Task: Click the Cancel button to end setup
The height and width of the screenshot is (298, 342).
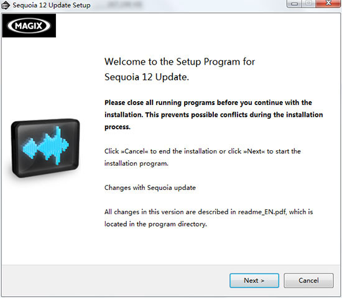Action: (308, 281)
